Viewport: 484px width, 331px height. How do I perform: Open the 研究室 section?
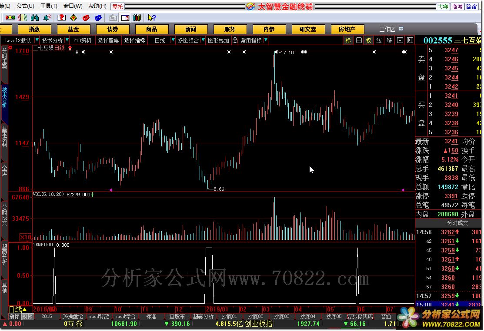coord(308,29)
